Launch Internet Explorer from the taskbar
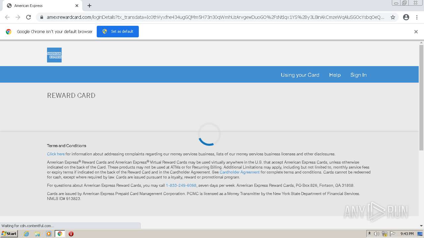Viewport: 424px width, 238px height. (26, 234)
